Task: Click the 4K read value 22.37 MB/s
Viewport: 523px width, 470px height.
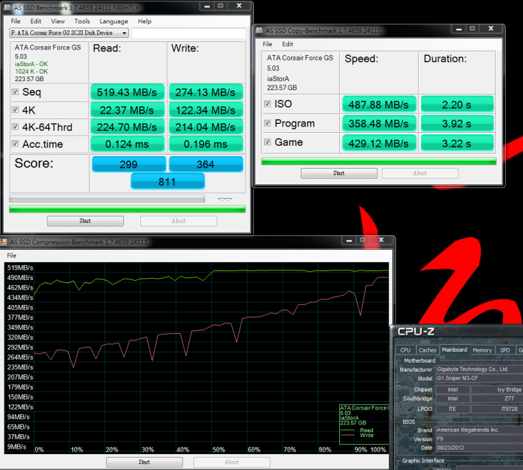Action: [127, 110]
